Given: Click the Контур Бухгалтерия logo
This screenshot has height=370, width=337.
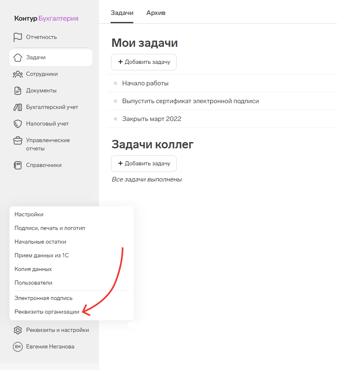Looking at the screenshot, I should (x=46, y=18).
